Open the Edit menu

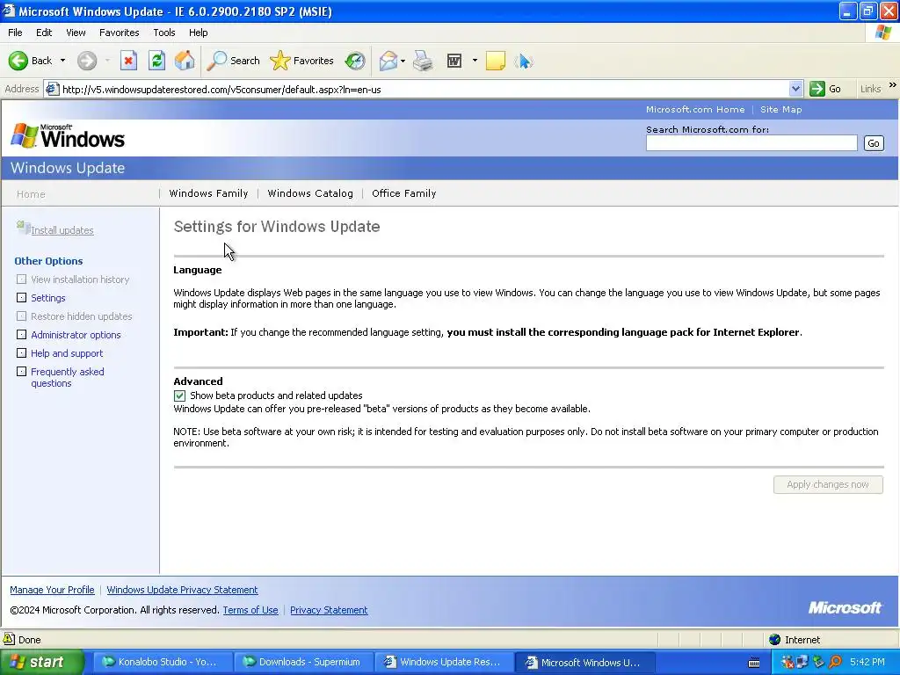click(x=44, y=33)
